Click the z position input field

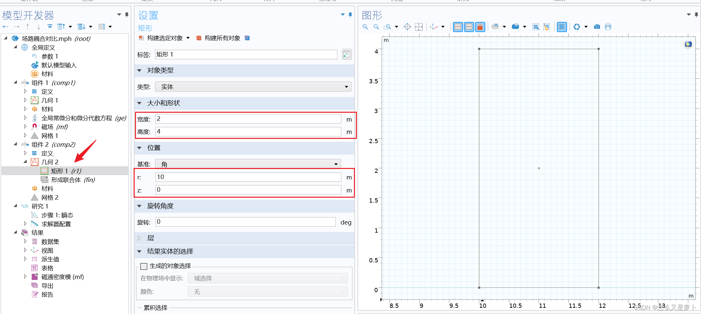click(x=248, y=190)
